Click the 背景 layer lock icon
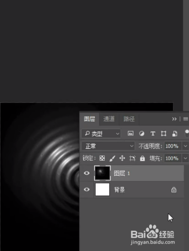The image size is (189, 251). coord(174,190)
